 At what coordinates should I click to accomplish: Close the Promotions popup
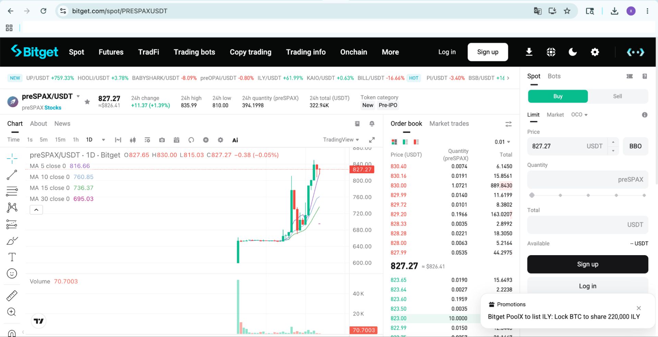[x=639, y=308]
